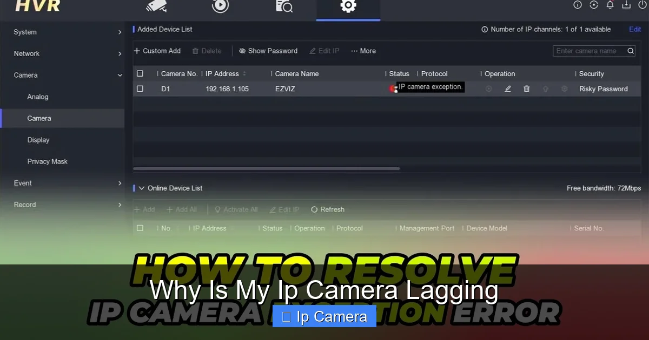Click the edit pencil for camera D1
The image size is (649, 340).
point(508,89)
